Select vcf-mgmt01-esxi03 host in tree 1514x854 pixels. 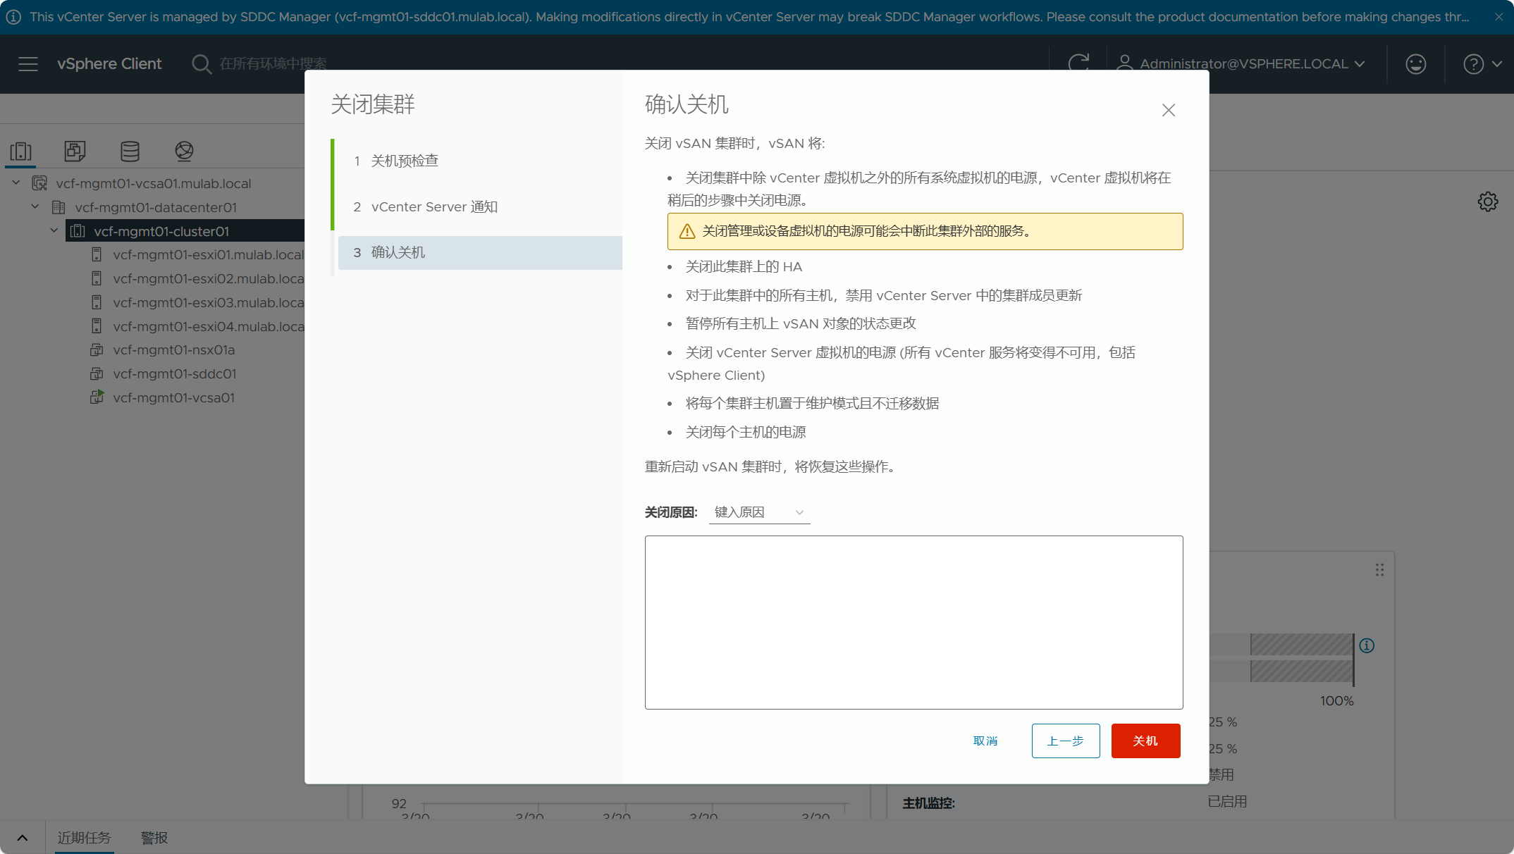pos(208,302)
